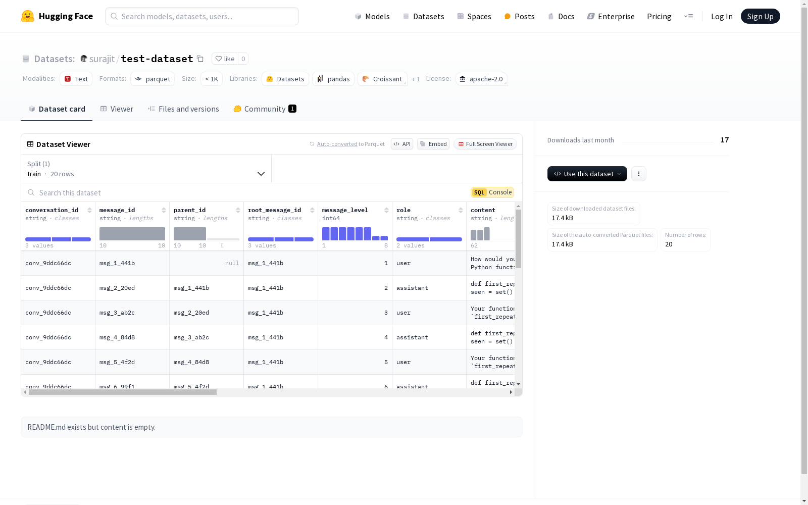Viewport: 808px width, 505px height.
Task: Click the Dataset Viewer table icon
Action: (x=30, y=144)
